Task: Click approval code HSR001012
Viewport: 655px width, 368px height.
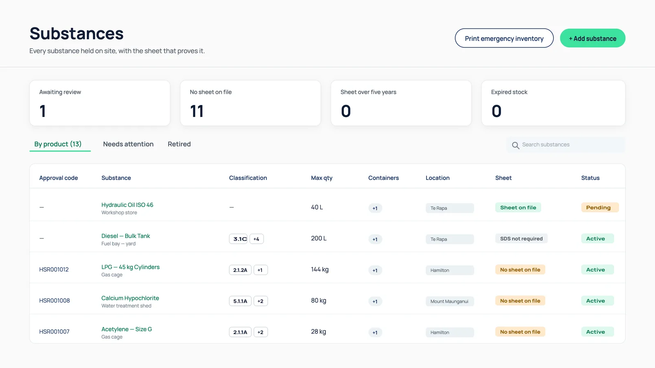Action: (x=54, y=269)
